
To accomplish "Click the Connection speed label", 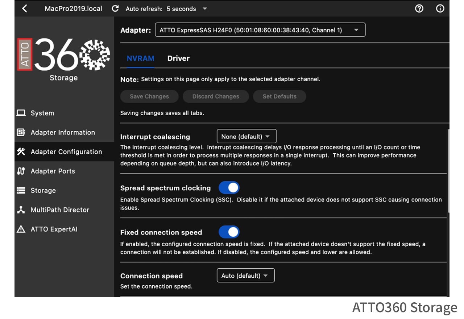I will tap(152, 276).
